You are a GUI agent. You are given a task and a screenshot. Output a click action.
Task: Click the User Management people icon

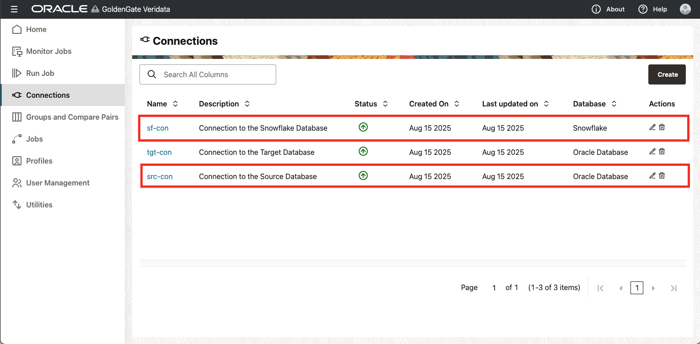coord(17,183)
